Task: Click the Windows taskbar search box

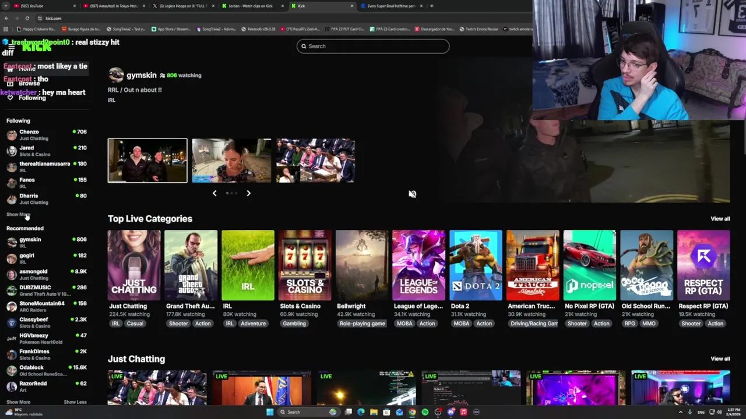Action: 308,412
